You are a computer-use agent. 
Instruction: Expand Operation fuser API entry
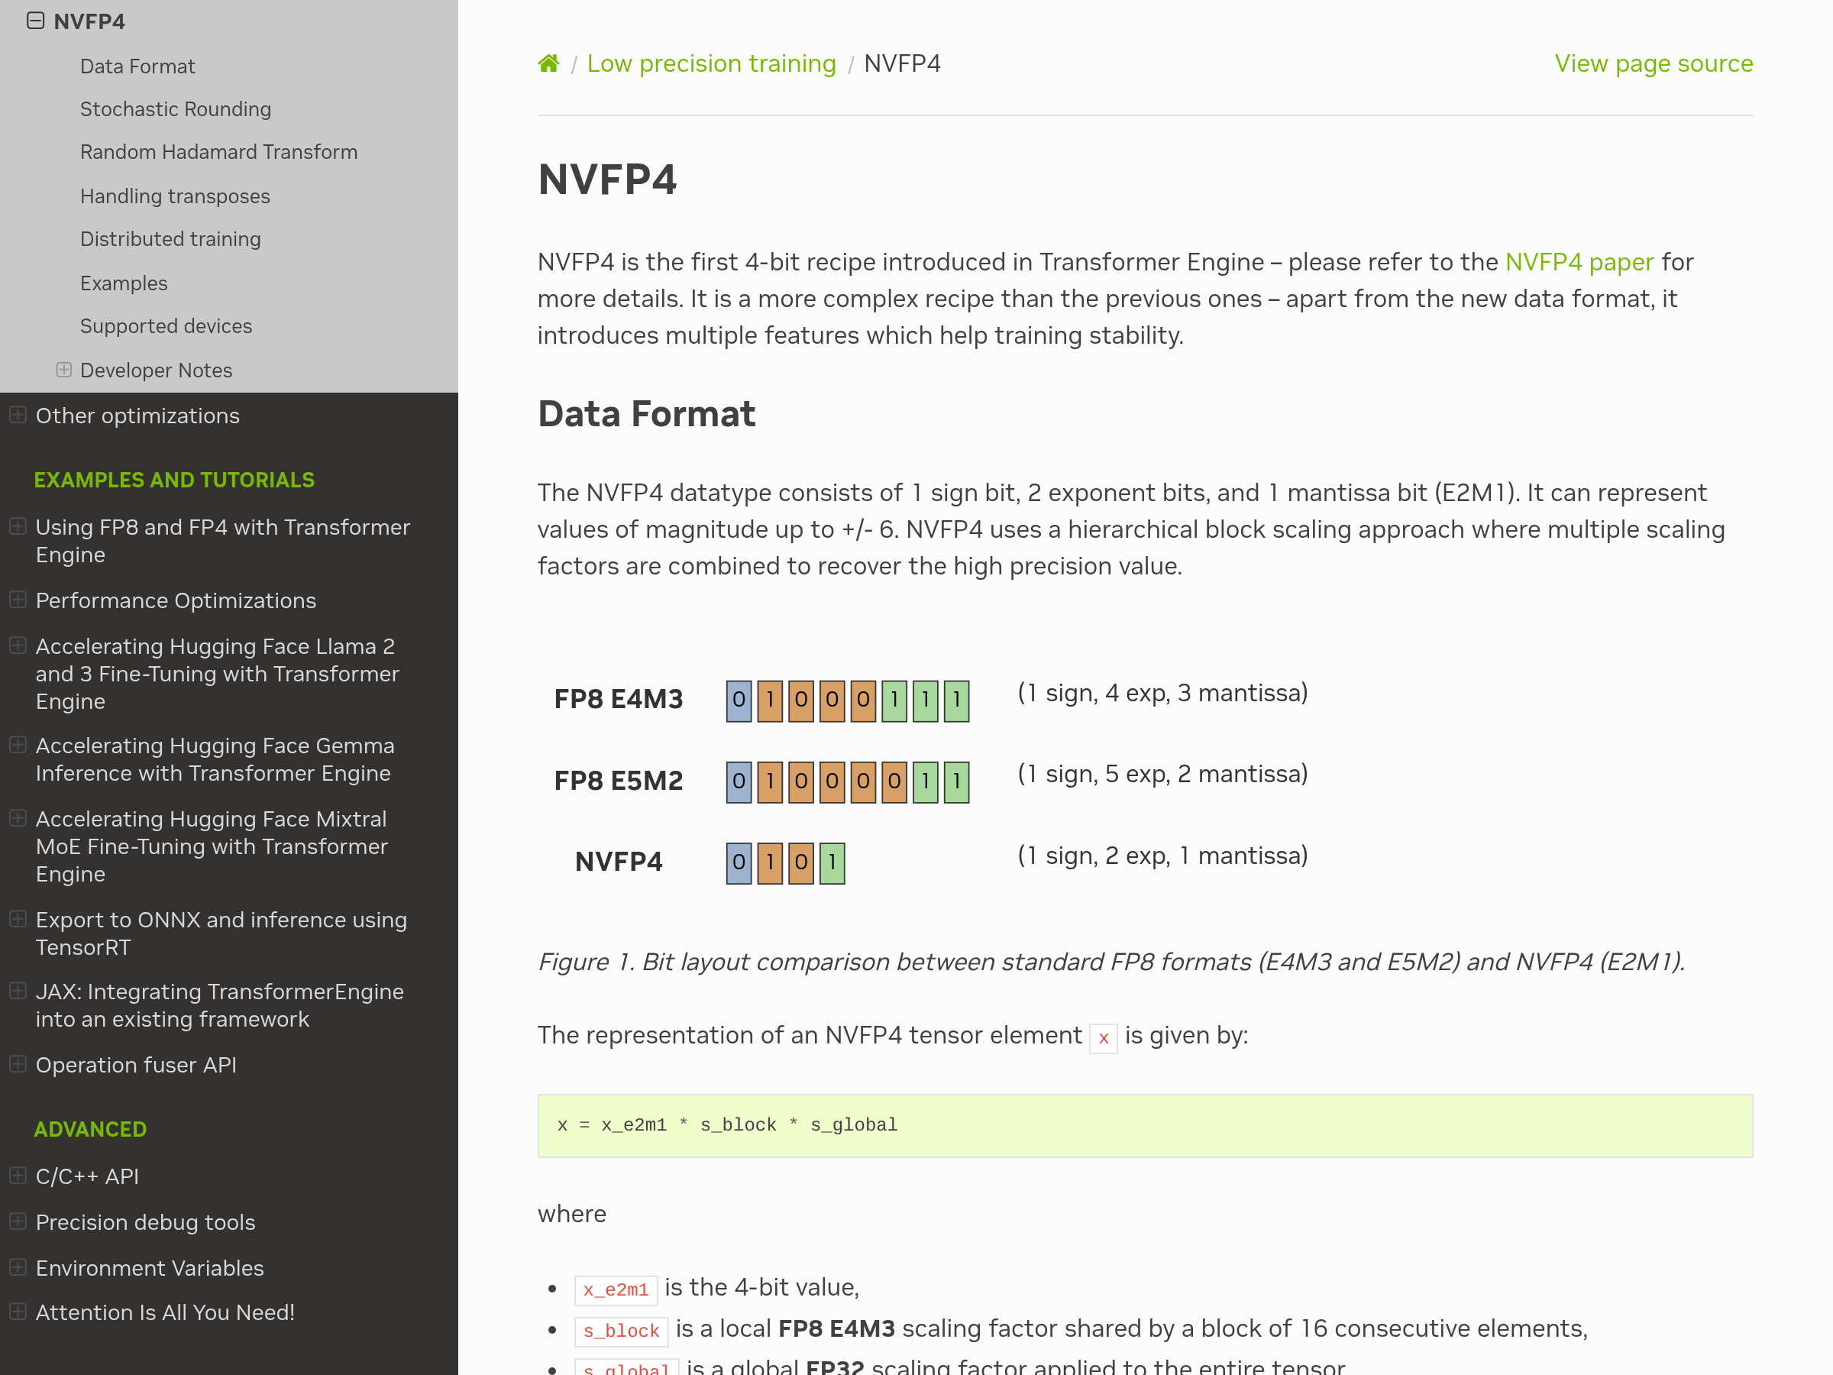[x=18, y=1063]
